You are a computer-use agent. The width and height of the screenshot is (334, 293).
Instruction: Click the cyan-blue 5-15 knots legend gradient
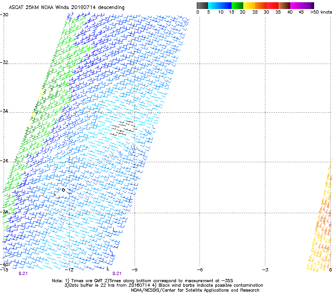[220, 5]
